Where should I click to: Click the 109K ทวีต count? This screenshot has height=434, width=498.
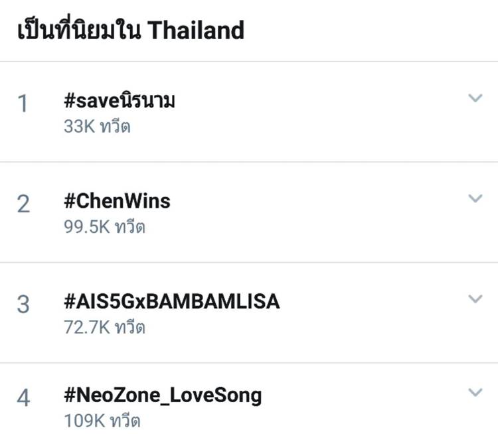point(102,421)
